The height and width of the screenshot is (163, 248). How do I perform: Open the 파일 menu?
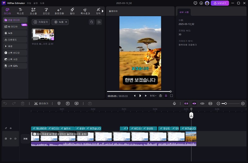tap(29, 3)
